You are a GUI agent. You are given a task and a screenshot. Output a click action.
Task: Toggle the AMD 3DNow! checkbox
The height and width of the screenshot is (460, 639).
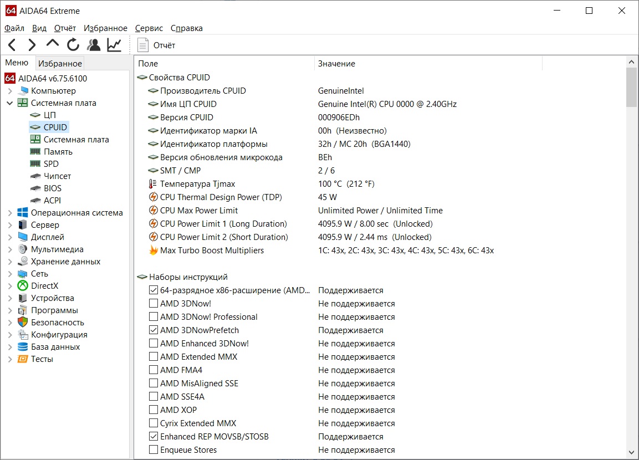pyautogui.click(x=154, y=304)
